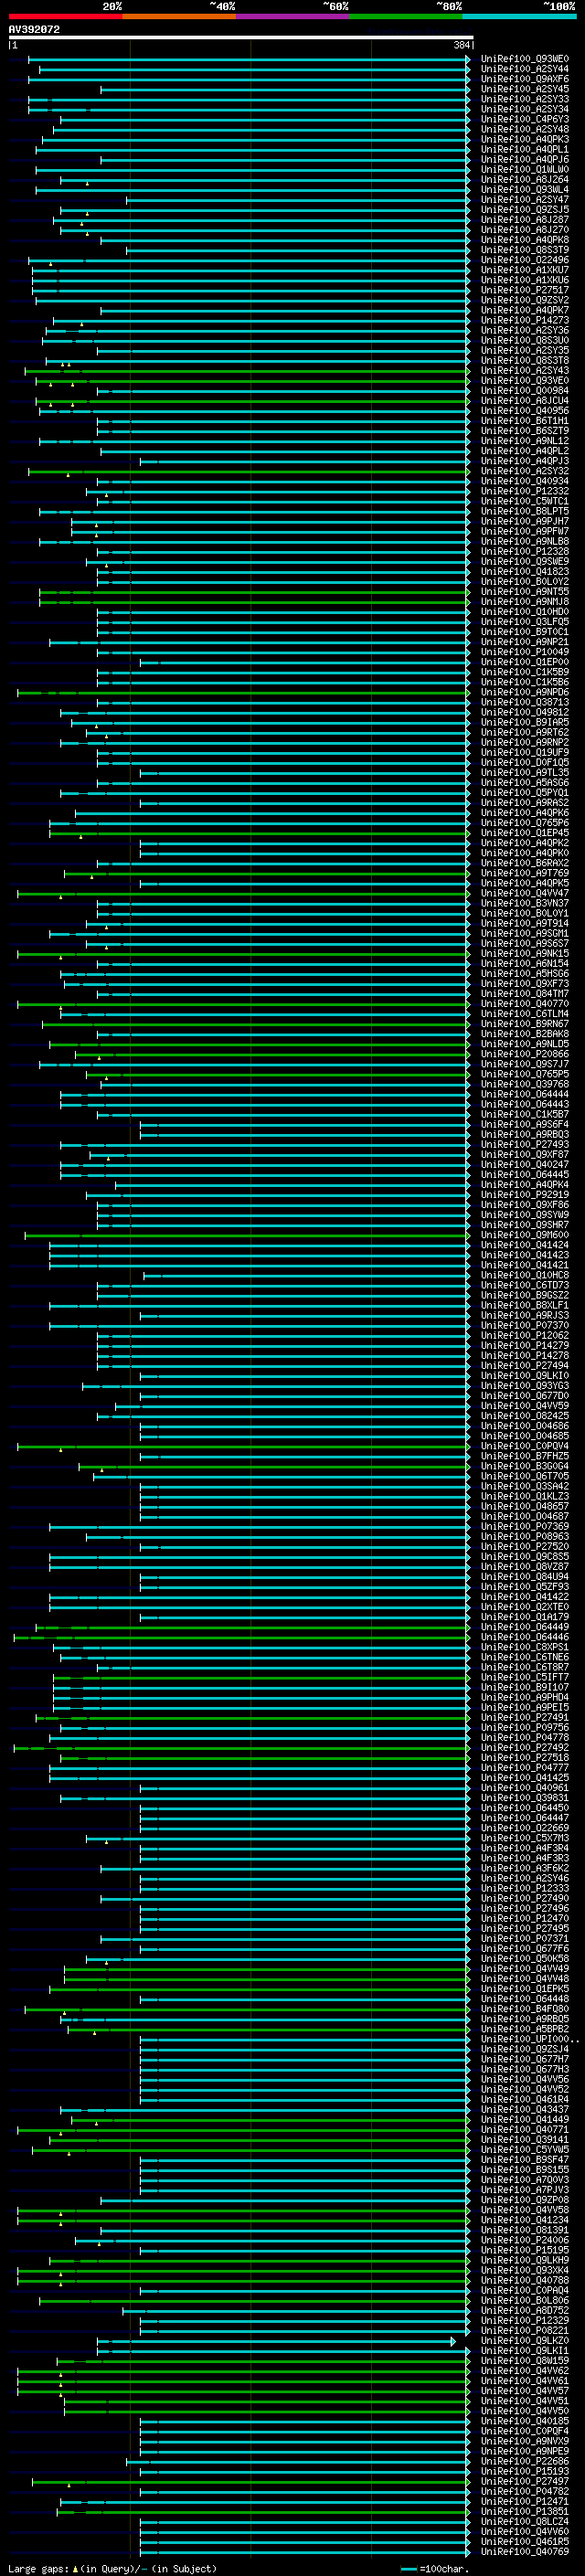Select hit label UniRef100_Q9M600
This screenshot has height=2576, width=585.
(x=525, y=1235)
